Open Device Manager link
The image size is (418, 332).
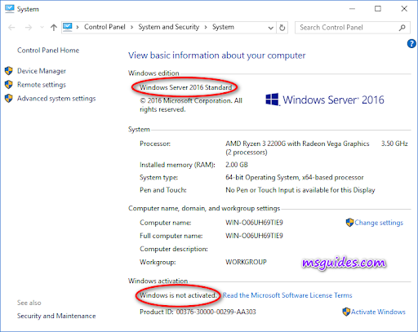(x=42, y=71)
